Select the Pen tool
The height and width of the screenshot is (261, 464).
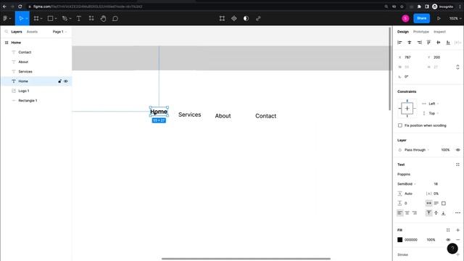[65, 18]
